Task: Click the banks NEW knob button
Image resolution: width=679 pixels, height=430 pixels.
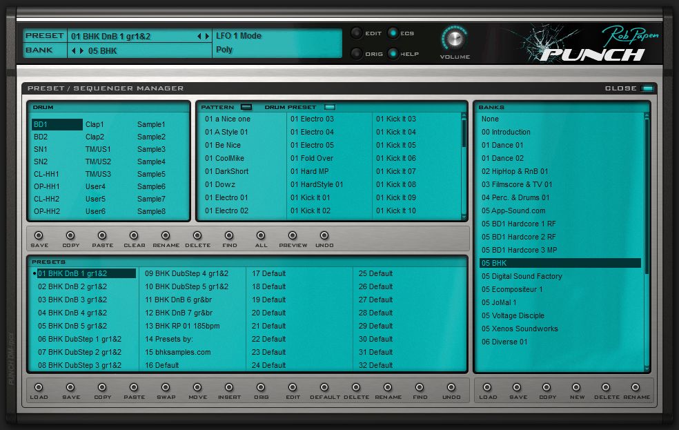Action: pyautogui.click(x=576, y=387)
